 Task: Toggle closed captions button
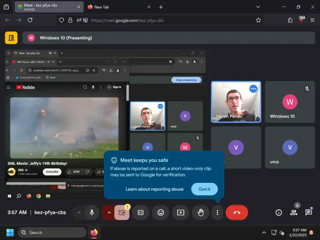coord(141,212)
